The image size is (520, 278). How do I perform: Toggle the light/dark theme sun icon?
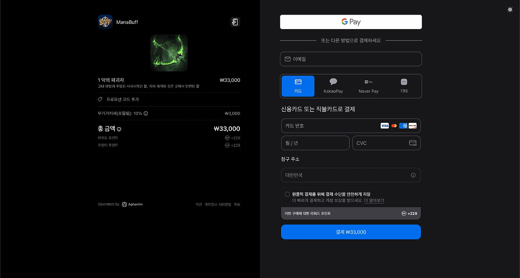pyautogui.click(x=510, y=9)
